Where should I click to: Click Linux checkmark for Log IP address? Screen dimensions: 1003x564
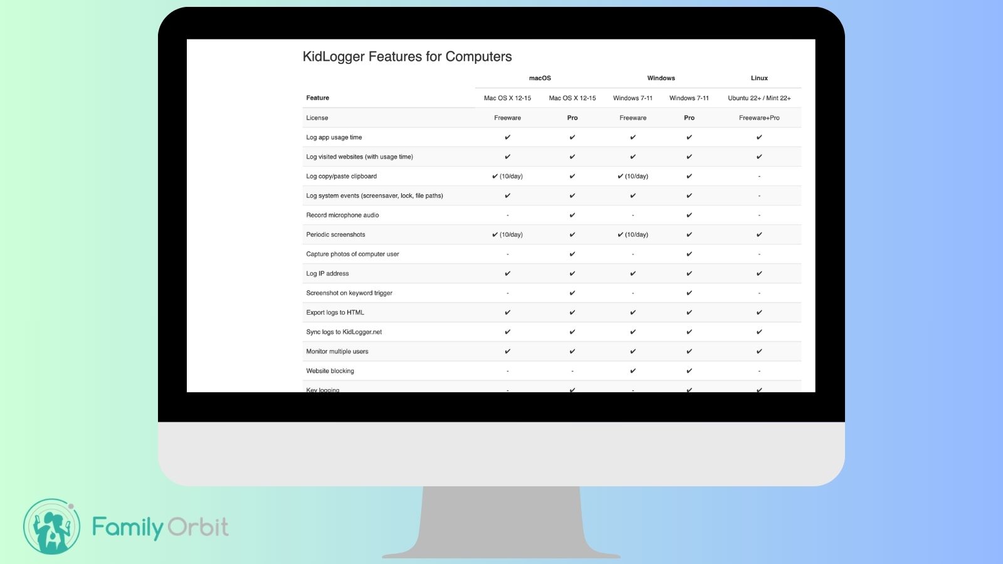759,273
